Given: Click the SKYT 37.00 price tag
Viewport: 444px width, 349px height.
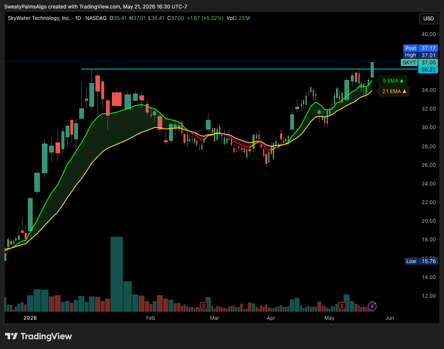Looking at the screenshot, I should 419,63.
